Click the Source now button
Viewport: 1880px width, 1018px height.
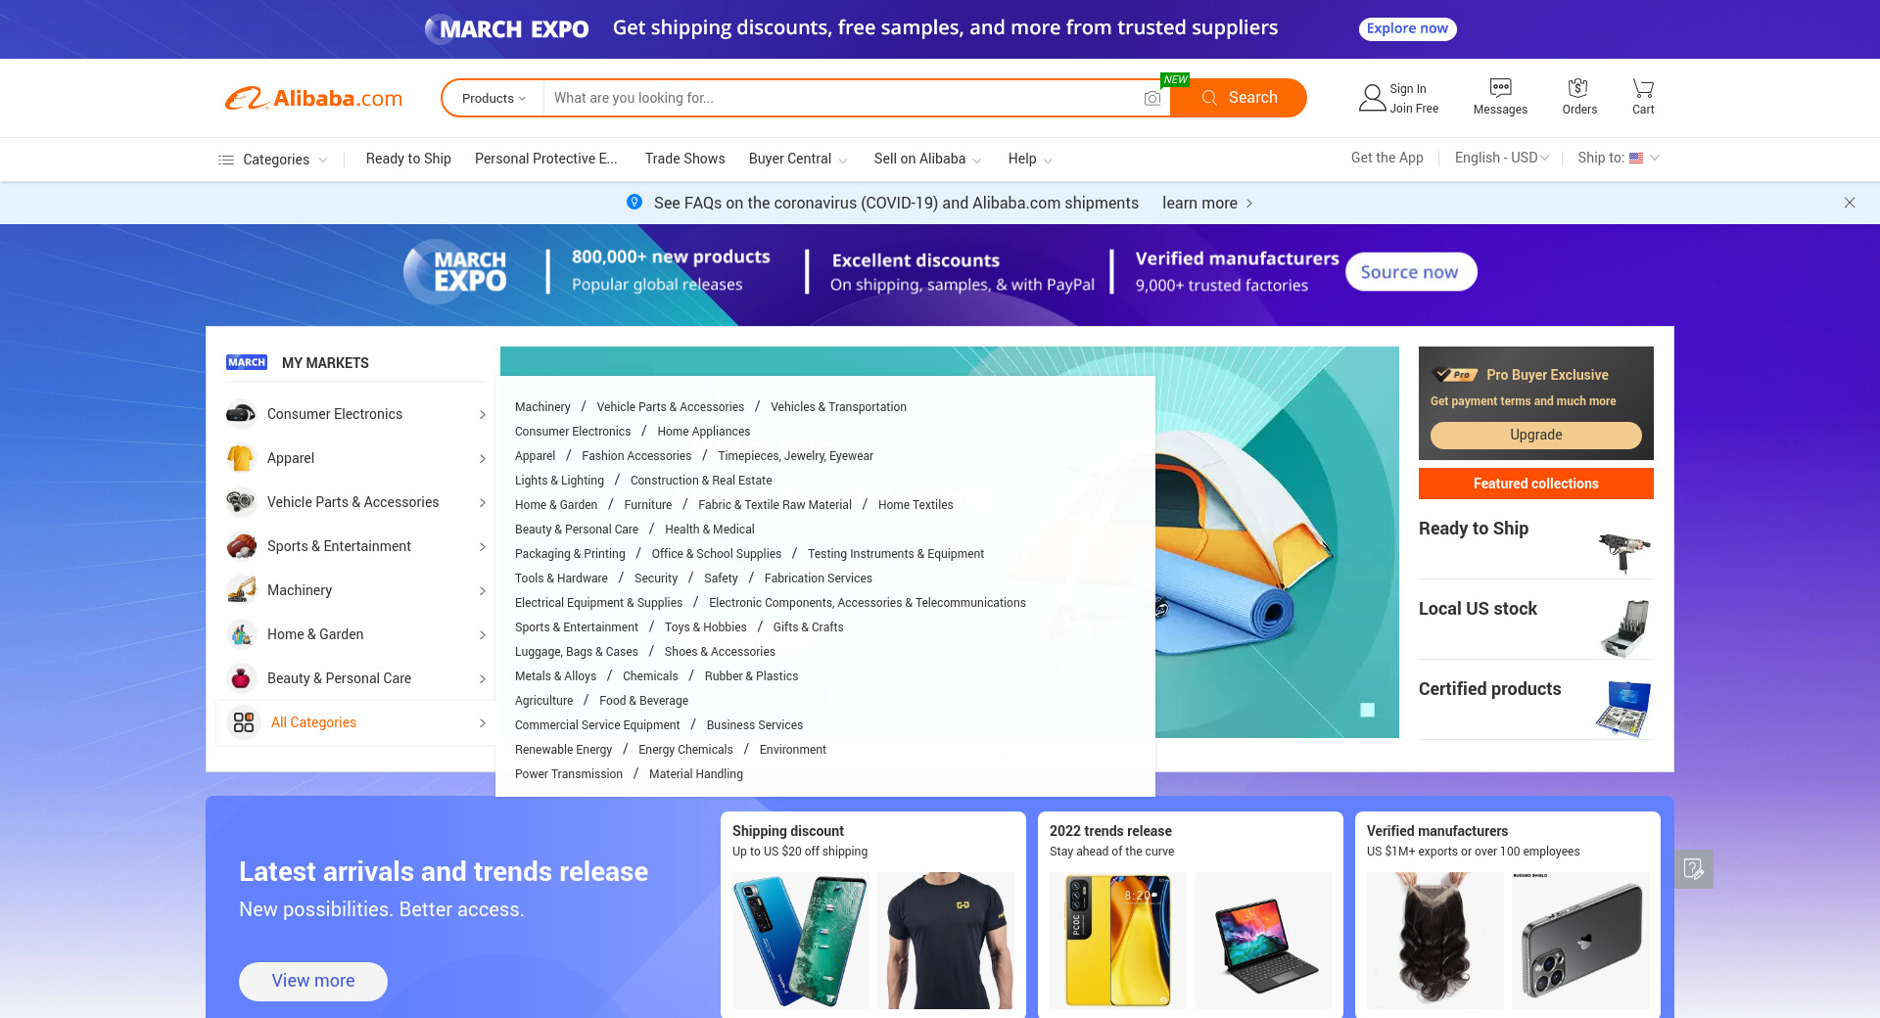point(1410,272)
